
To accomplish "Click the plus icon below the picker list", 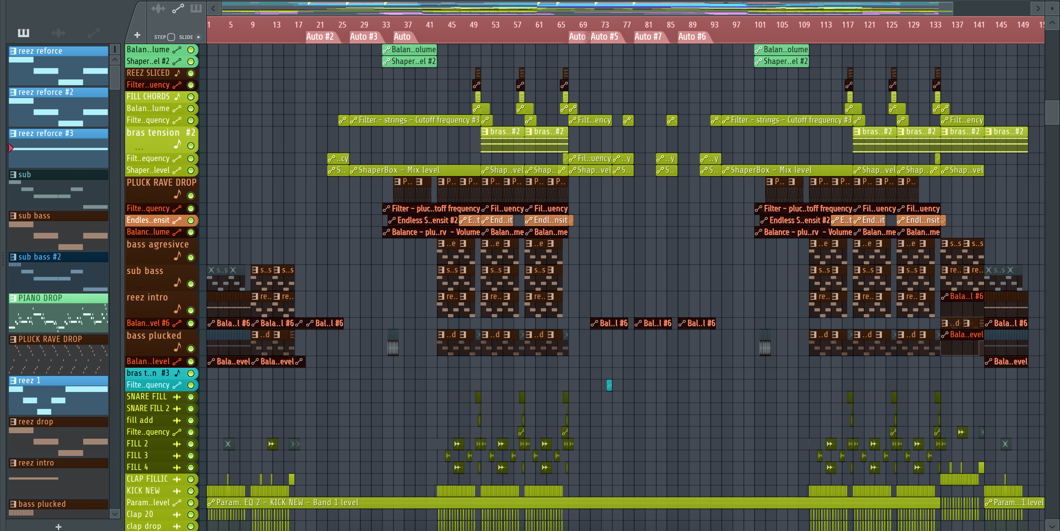I will point(59,527).
